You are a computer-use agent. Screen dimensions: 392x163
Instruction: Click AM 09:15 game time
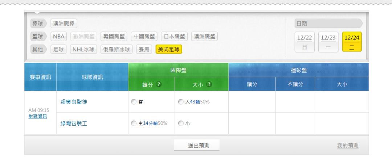pos(39,110)
